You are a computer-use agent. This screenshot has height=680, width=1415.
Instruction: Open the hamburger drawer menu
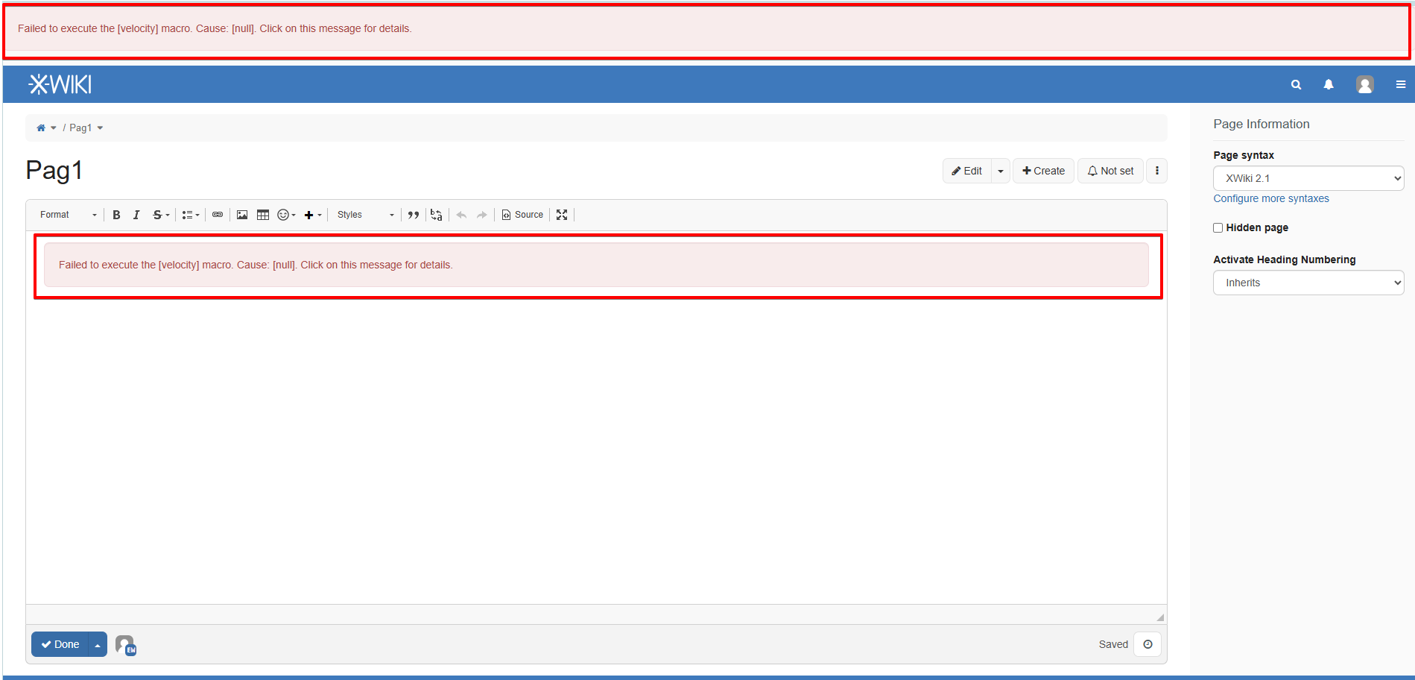point(1400,85)
